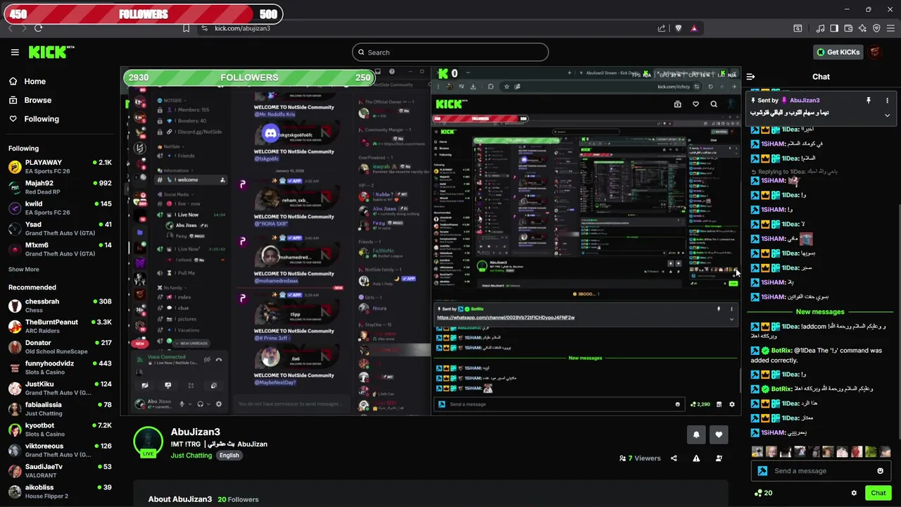The image size is (901, 507).
Task: Send message with green Chat button
Action: pos(878,493)
